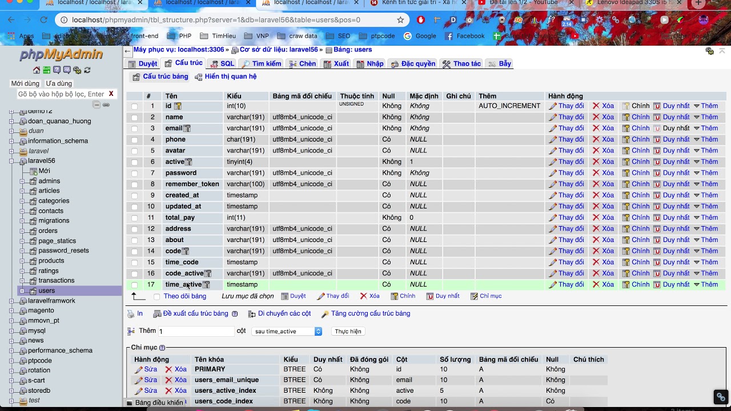731x411 pixels.
Task: Open the SQL documentation icon in sidebar
Action: pyautogui.click(x=67, y=70)
